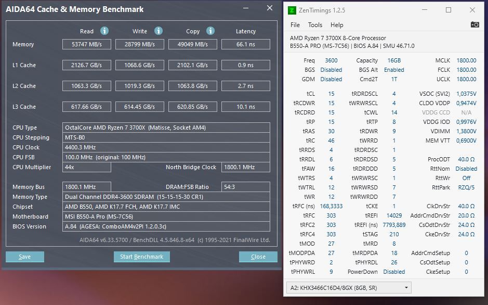Viewport: 488px width, 305px height.
Task: Click the Copy info icon in AIDA64
Action: (x=210, y=31)
